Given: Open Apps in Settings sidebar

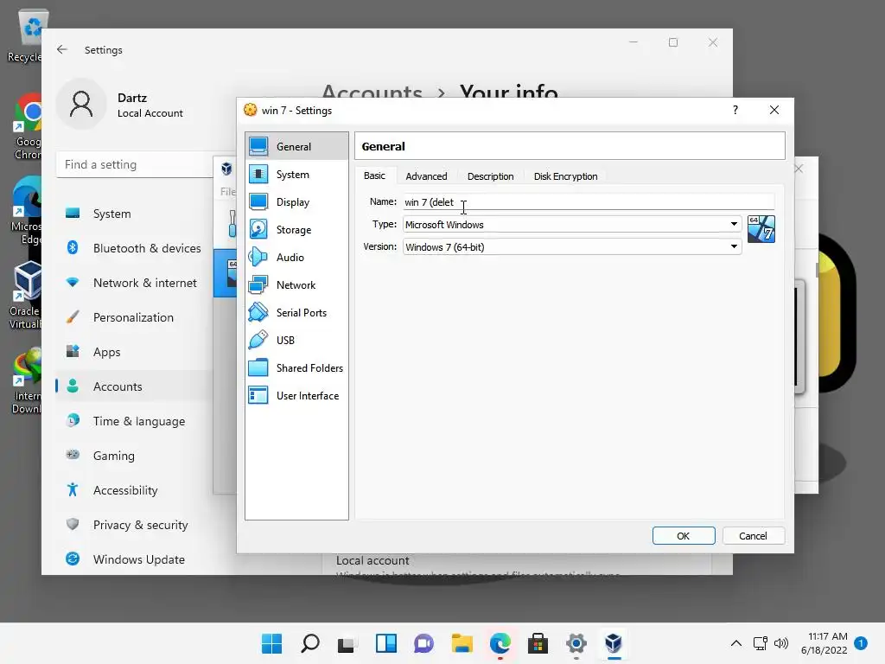Looking at the screenshot, I should click(134, 352).
